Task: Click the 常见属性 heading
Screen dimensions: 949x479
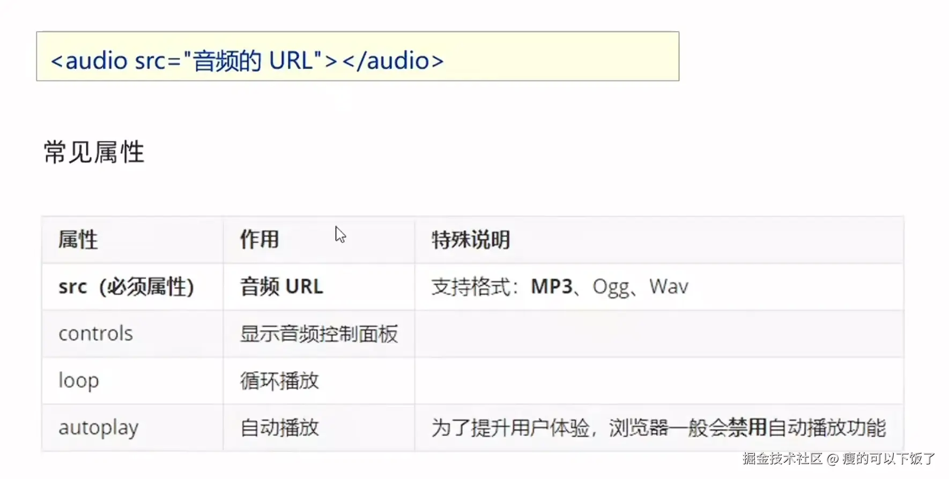Action: (x=94, y=152)
